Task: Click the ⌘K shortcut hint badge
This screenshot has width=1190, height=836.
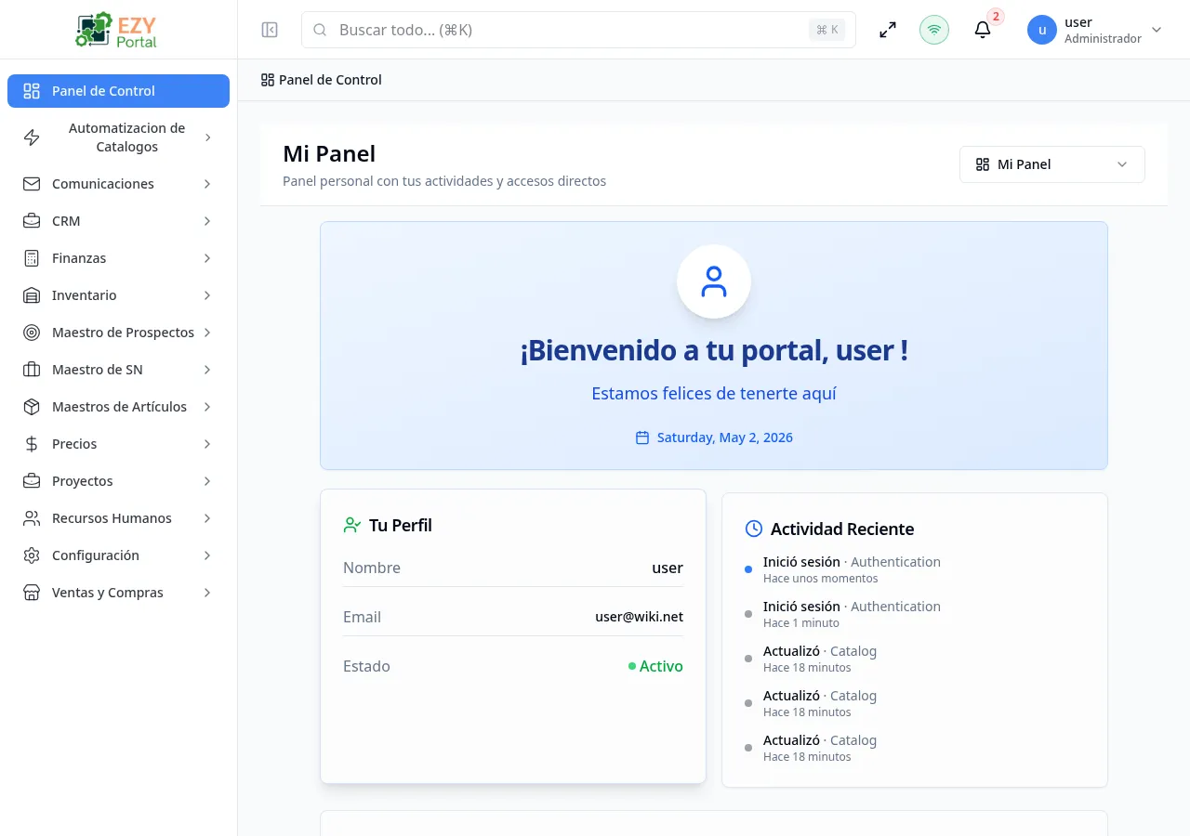Action: 826,30
